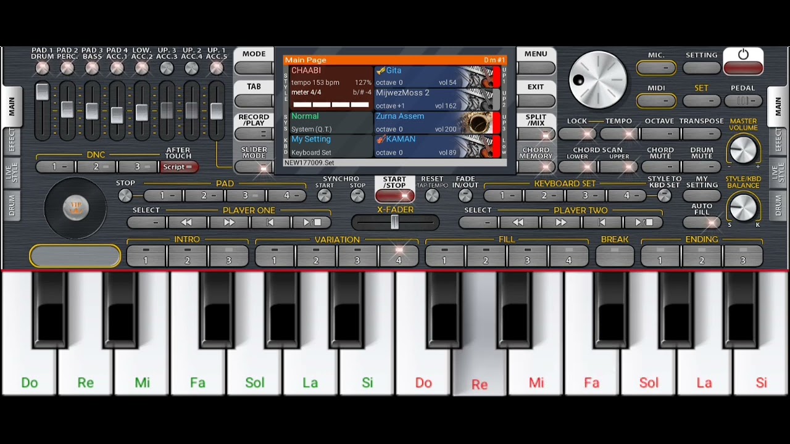This screenshot has width=790, height=444.
Task: Adjust the PAD 4 ACC.1 fader
Action: [x=117, y=115]
